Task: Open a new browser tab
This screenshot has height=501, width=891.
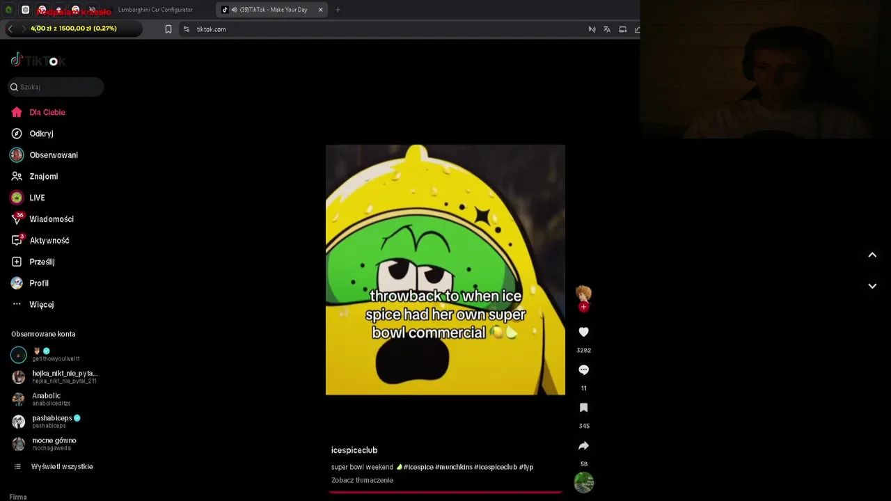Action: coord(338,10)
